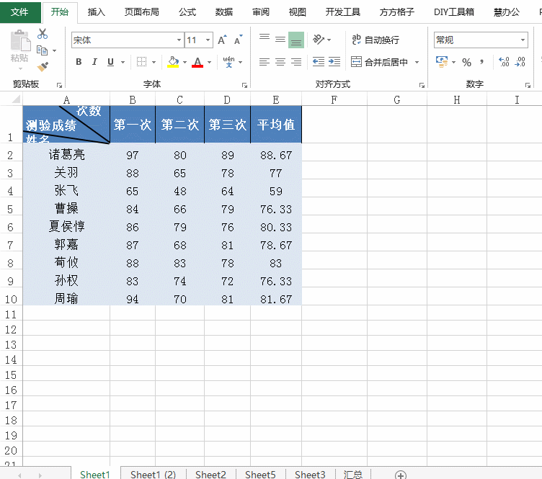Align text to middle vertically
The width and height of the screenshot is (542, 479).
pyautogui.click(x=280, y=40)
